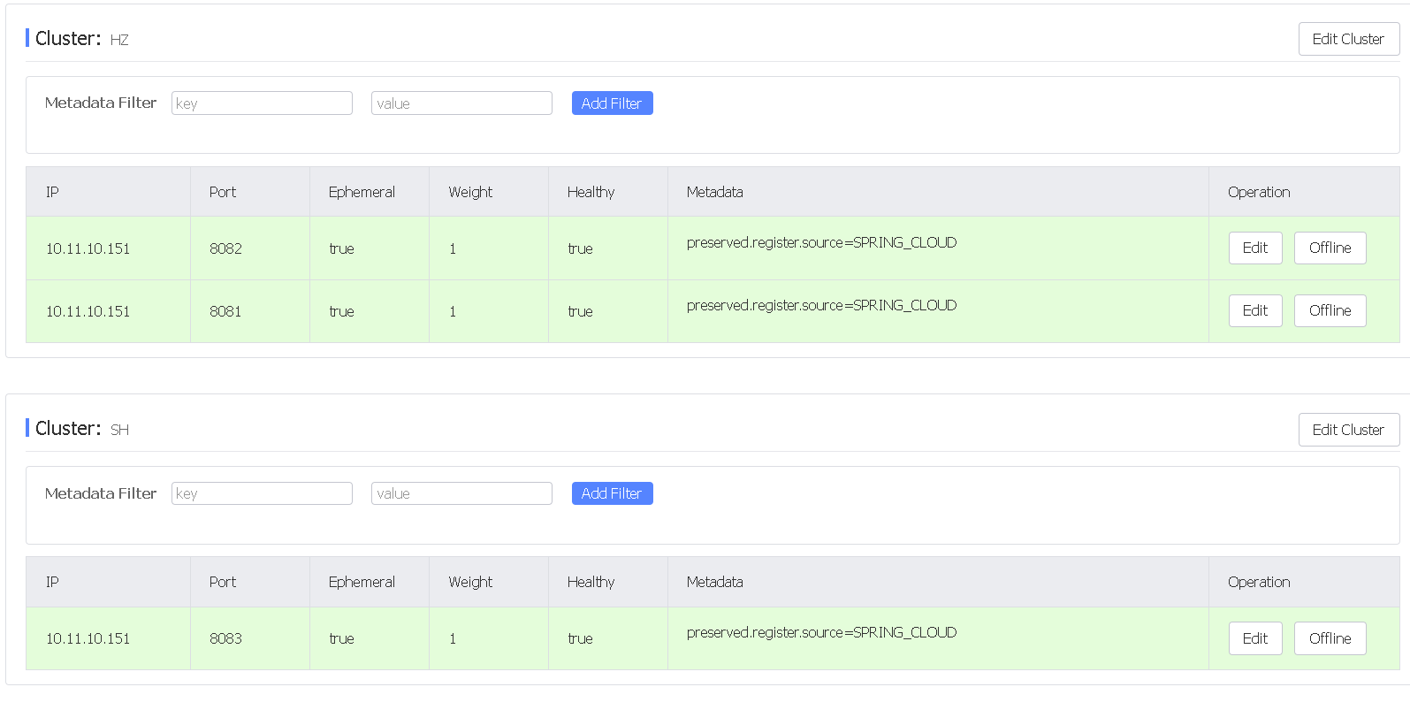Select the 8082 port cell

[x=225, y=248]
